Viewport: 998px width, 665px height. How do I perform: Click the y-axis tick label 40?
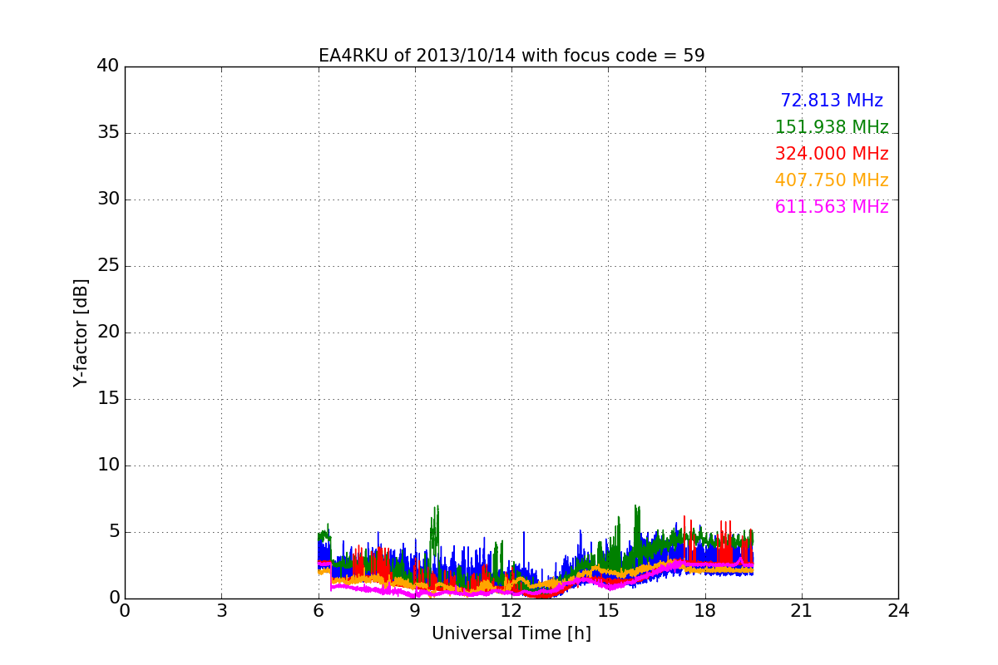[x=108, y=66]
